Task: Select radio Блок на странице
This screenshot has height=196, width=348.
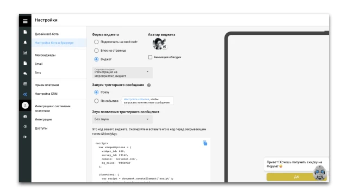Action: (x=96, y=51)
